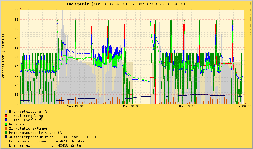
Task: Click the orange Zirkulations-Pumpe swatch
Action: tap(6, 128)
